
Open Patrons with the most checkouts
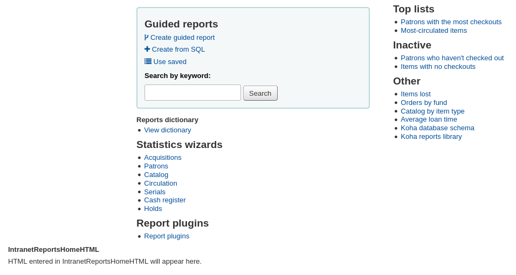[x=451, y=22]
